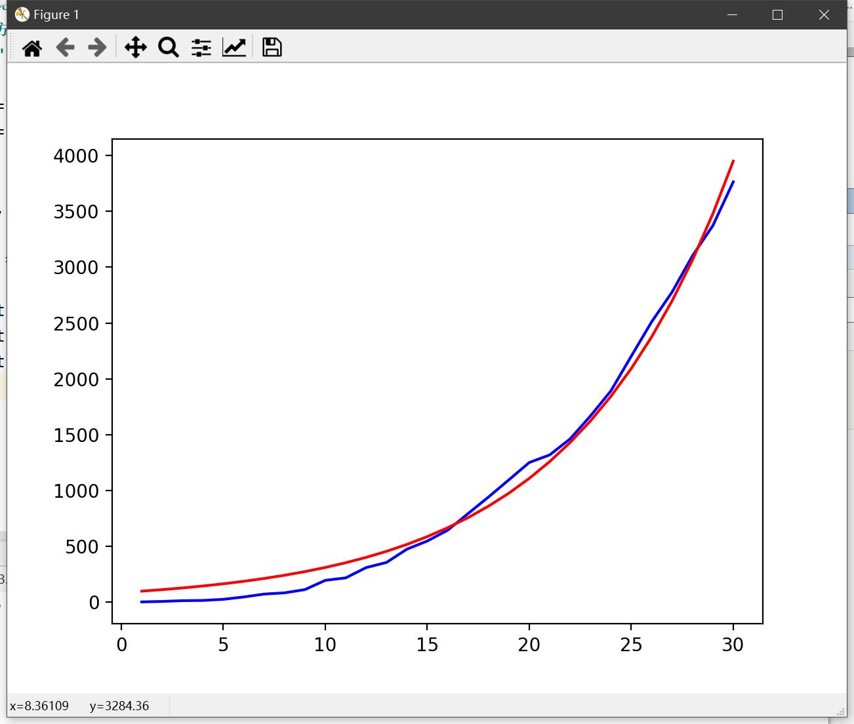Click the 10 x-axis tick label

(325, 645)
